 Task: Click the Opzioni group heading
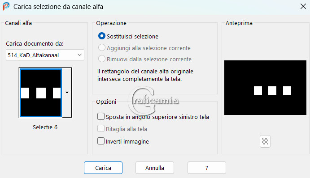pyautogui.click(x=106, y=102)
